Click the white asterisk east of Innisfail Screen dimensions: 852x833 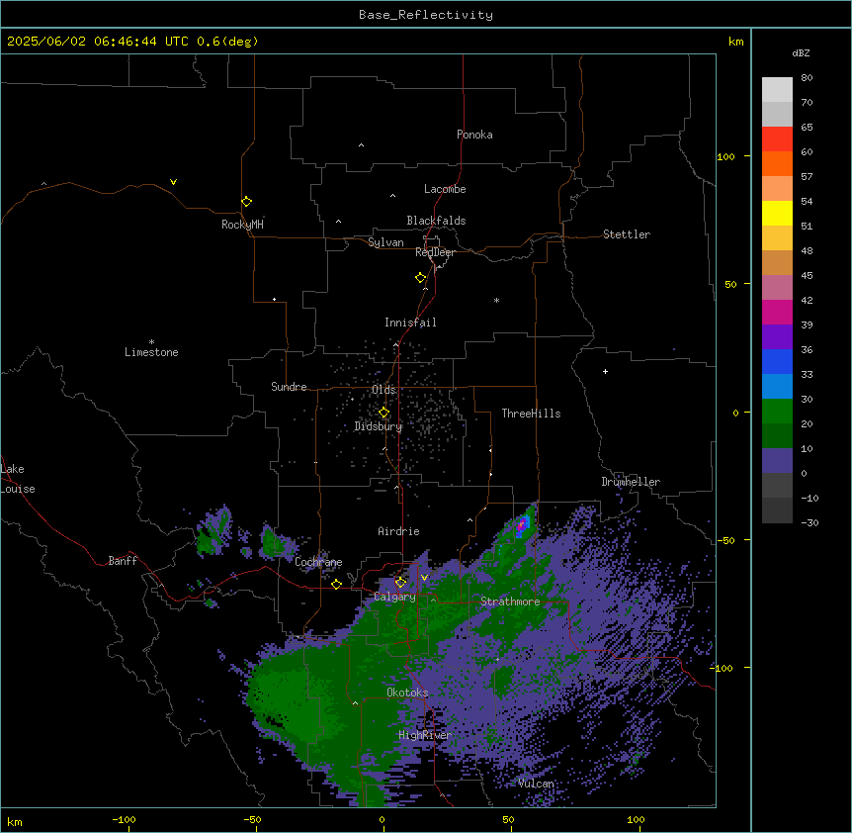coord(496,300)
